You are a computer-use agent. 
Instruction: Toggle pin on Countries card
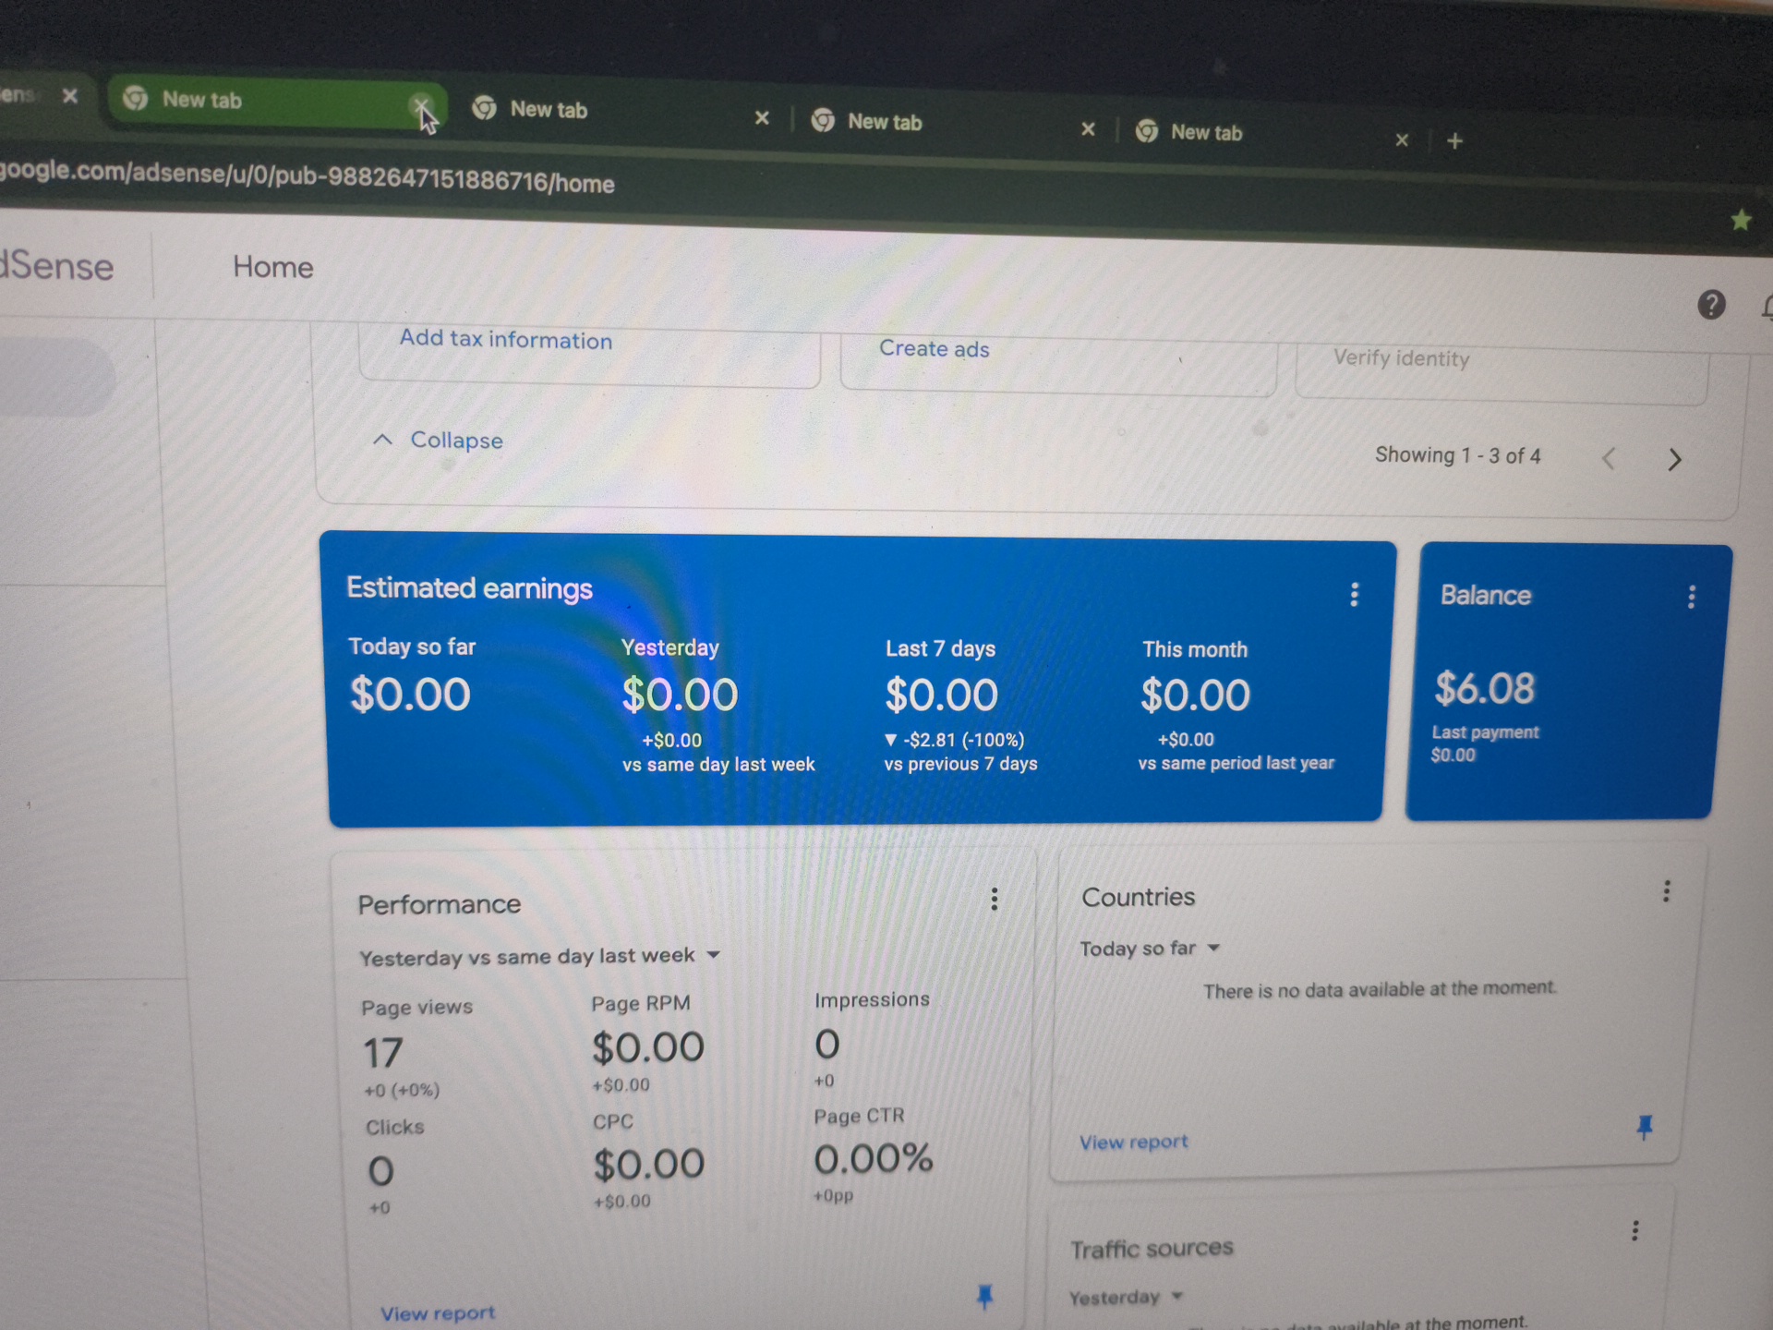[x=1644, y=1126]
